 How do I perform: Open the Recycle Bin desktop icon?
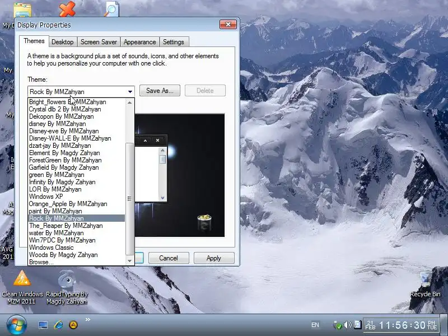(425, 285)
